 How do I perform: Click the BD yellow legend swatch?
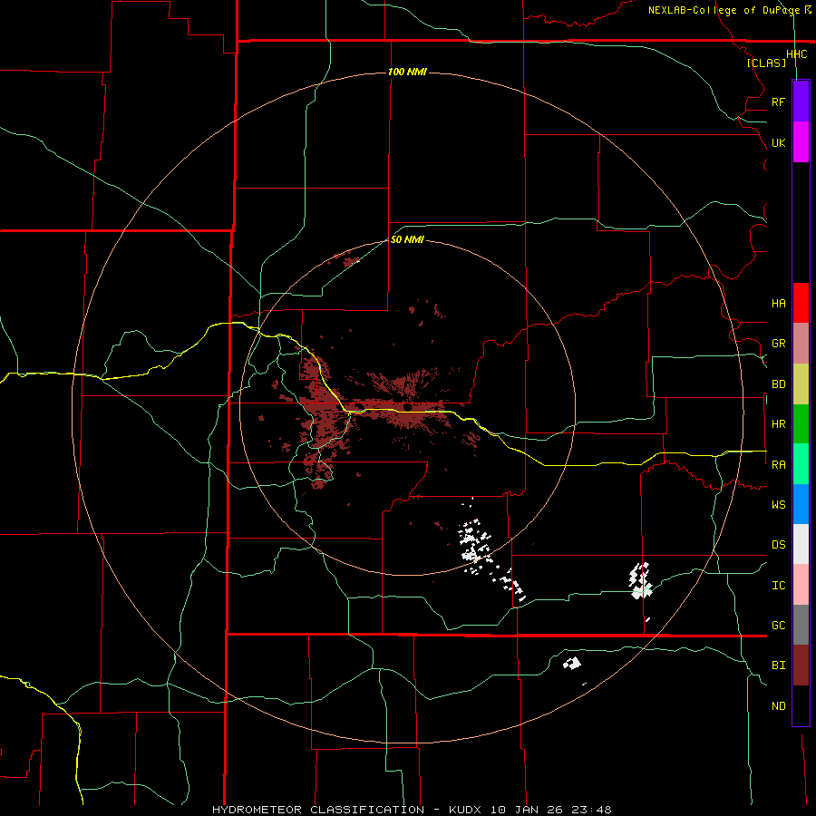click(801, 384)
